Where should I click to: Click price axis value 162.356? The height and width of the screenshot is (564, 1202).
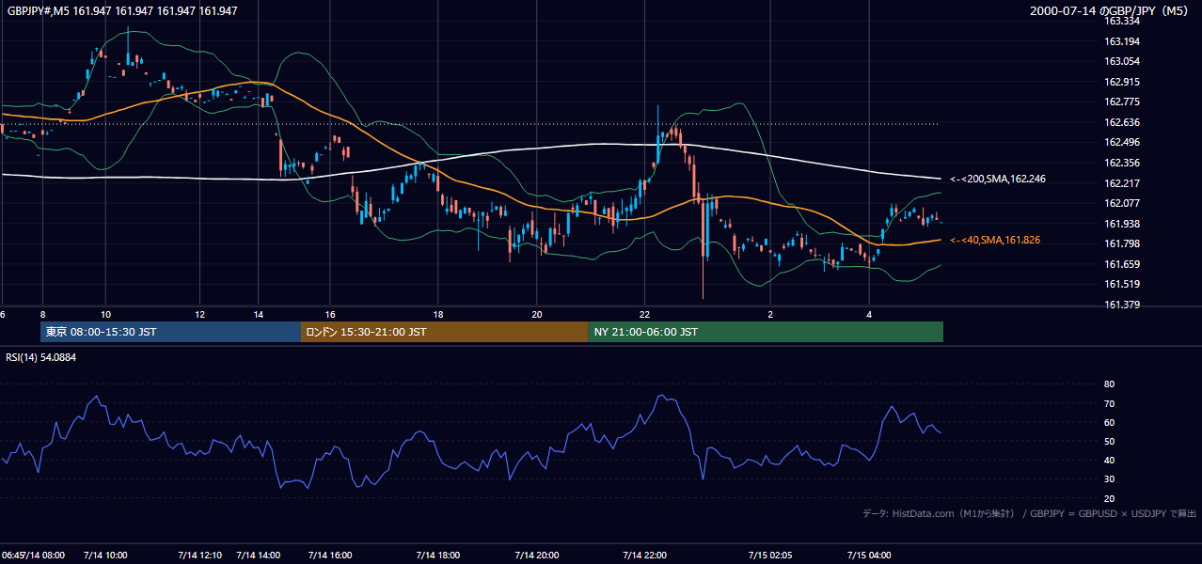click(1121, 163)
